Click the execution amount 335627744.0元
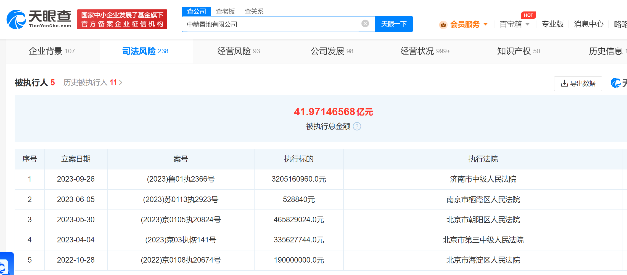 [299, 240]
